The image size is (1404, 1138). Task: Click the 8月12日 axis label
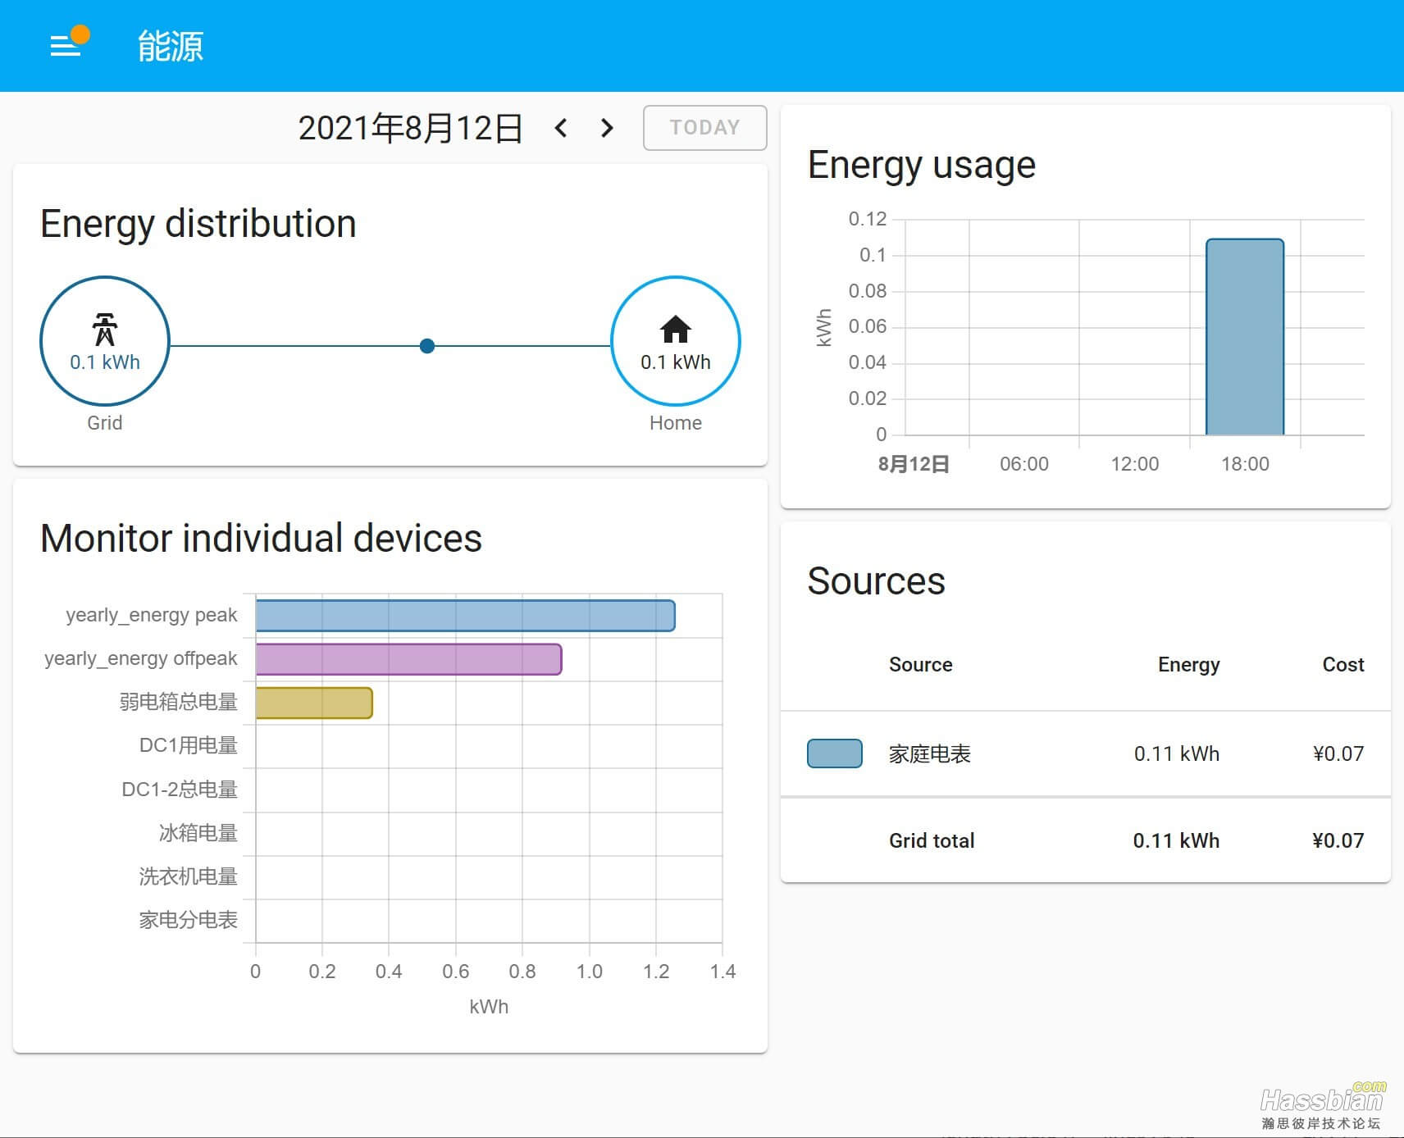click(x=914, y=464)
